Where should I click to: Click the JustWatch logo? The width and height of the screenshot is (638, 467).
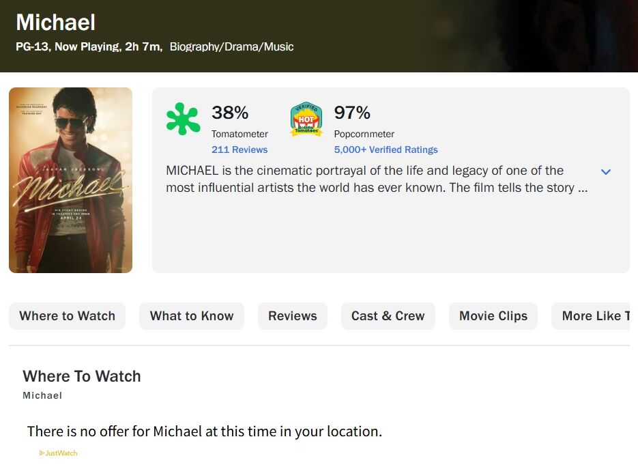tap(59, 453)
